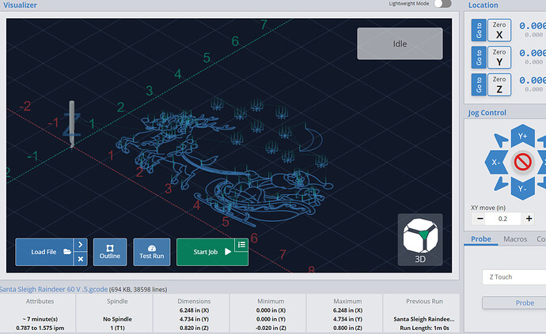Click the Z position value 0.000
546x334 pixels.
(x=533, y=81)
